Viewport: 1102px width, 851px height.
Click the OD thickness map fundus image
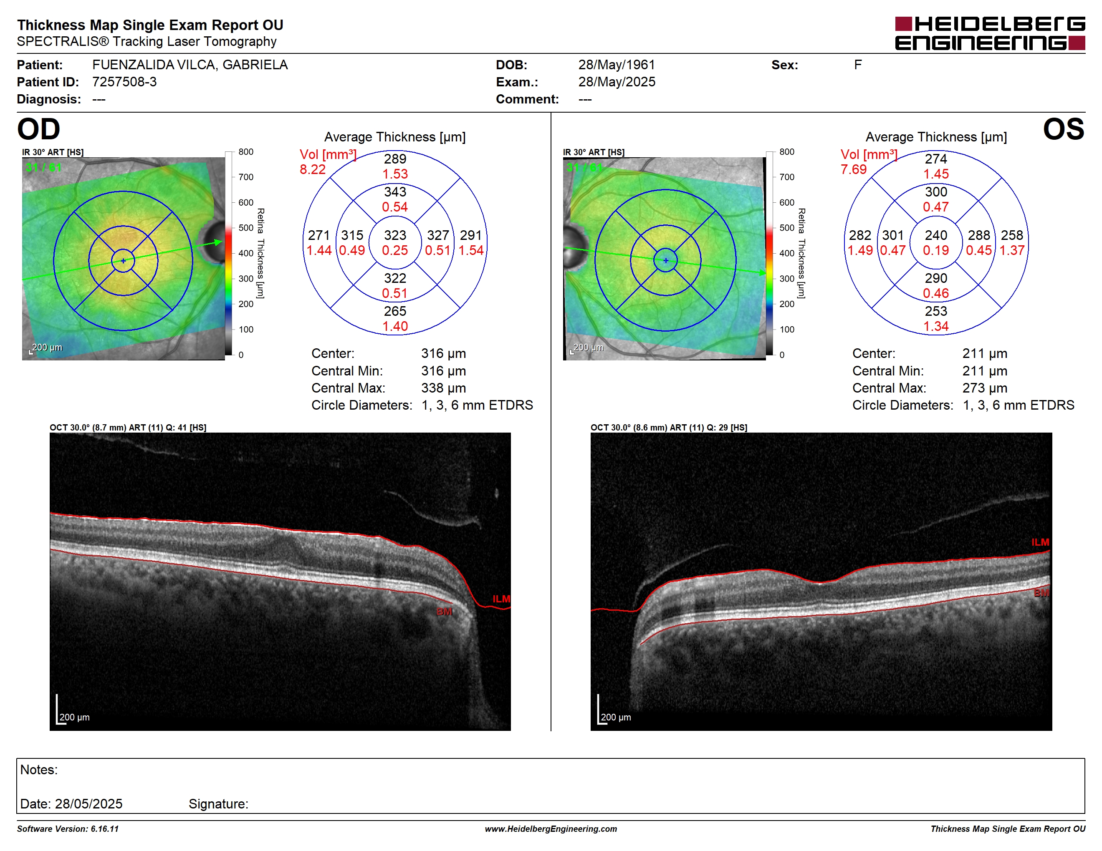pyautogui.click(x=123, y=259)
